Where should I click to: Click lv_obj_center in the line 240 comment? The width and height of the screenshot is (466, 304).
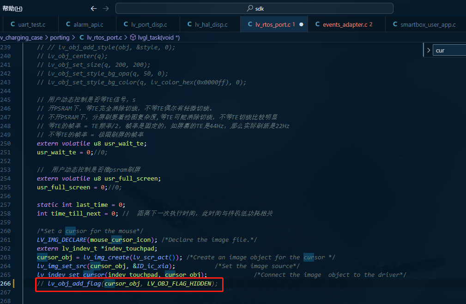point(71,56)
